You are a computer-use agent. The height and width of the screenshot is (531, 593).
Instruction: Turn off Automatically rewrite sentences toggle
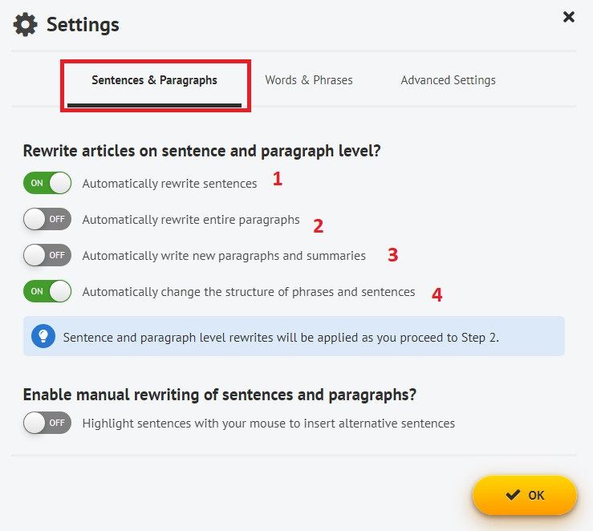[47, 183]
